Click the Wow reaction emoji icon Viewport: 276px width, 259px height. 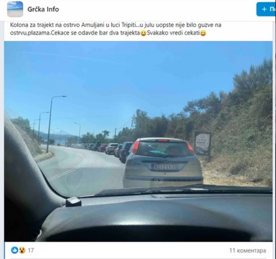22,250
